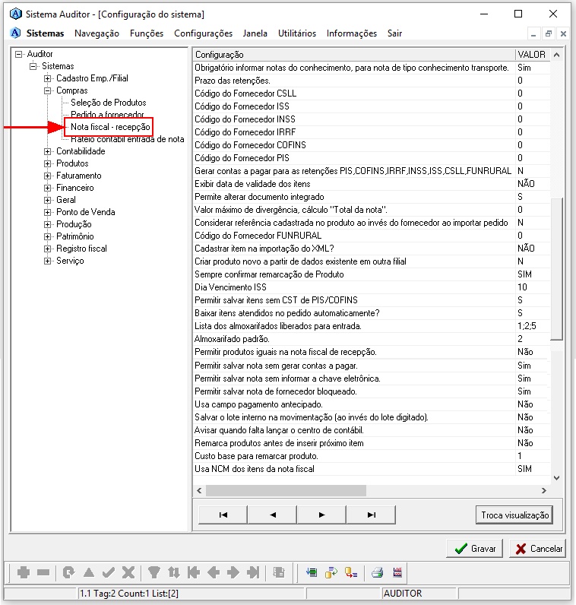Click the Cancelar button

pos(537,548)
